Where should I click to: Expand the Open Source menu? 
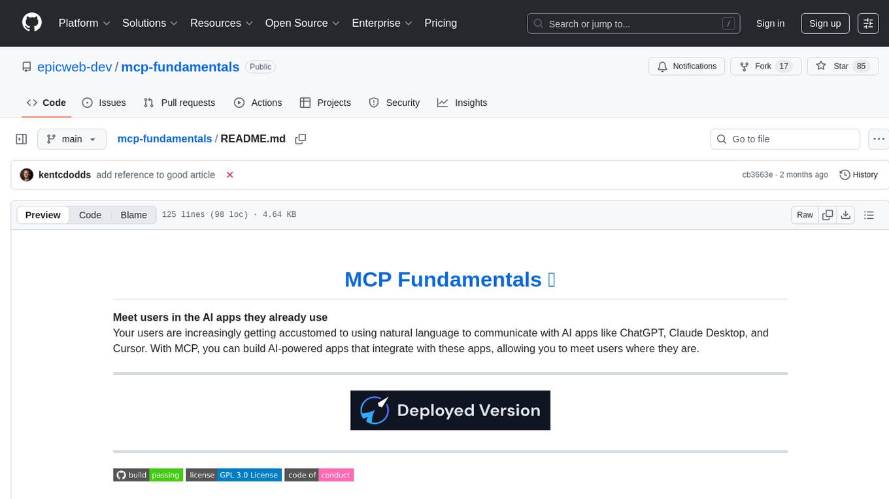coord(303,23)
